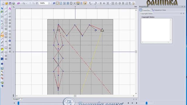Select the horseshoe-shaped Backstitch tool
Screen dimensions: 187x105
2,46
